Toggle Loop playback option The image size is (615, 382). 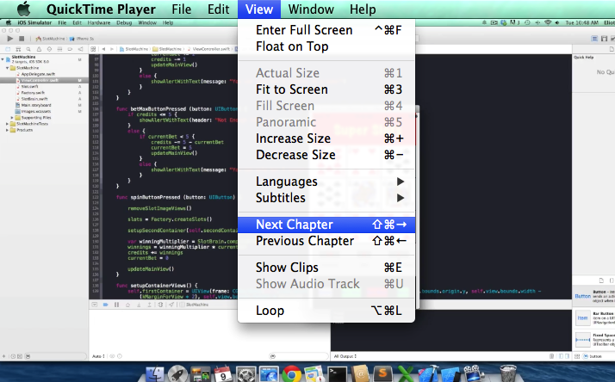point(326,311)
